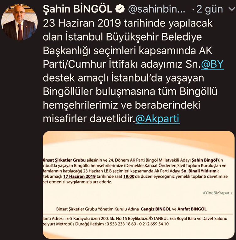Click the display name Şahin BİNGÖL

tap(78, 9)
